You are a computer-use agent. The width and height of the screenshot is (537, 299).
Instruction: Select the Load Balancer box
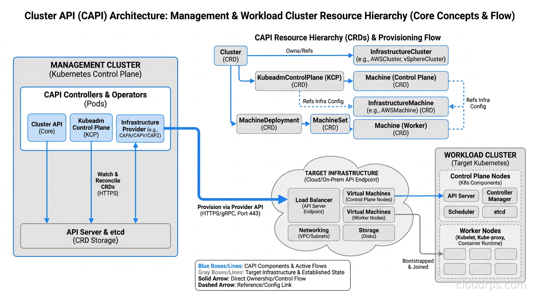[x=314, y=205]
